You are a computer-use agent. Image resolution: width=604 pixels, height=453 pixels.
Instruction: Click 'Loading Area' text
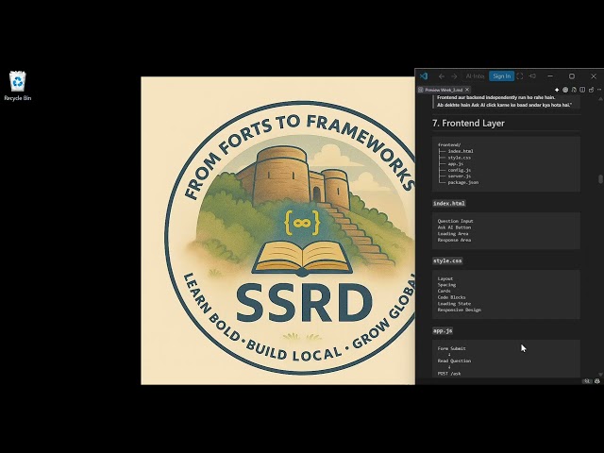453,233
